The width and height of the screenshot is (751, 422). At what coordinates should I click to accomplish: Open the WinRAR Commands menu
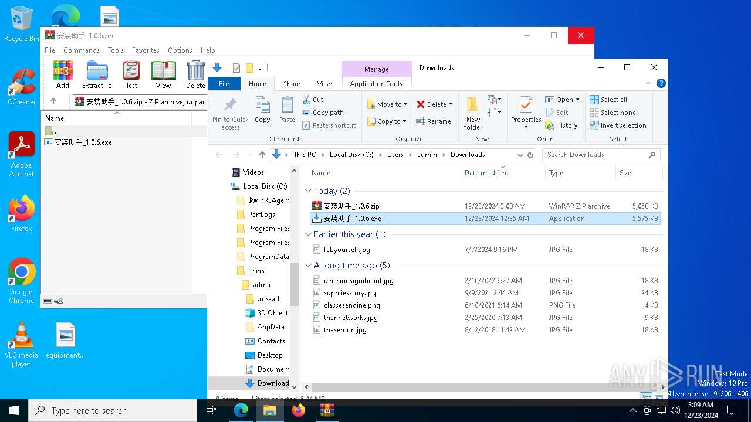(82, 50)
